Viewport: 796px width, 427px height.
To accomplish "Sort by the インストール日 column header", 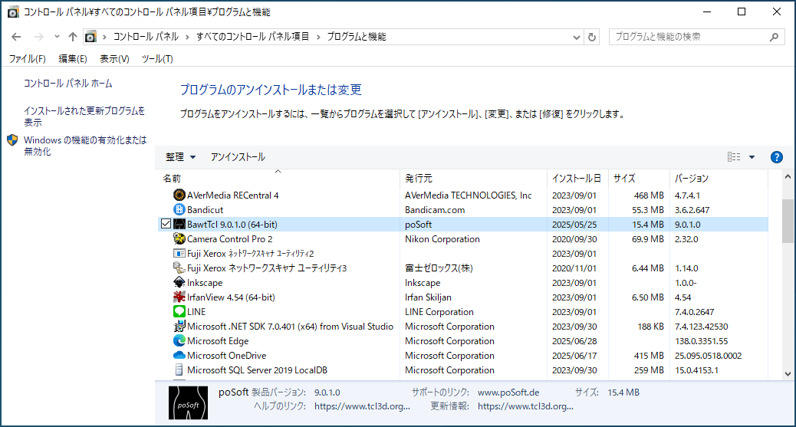I will [577, 178].
